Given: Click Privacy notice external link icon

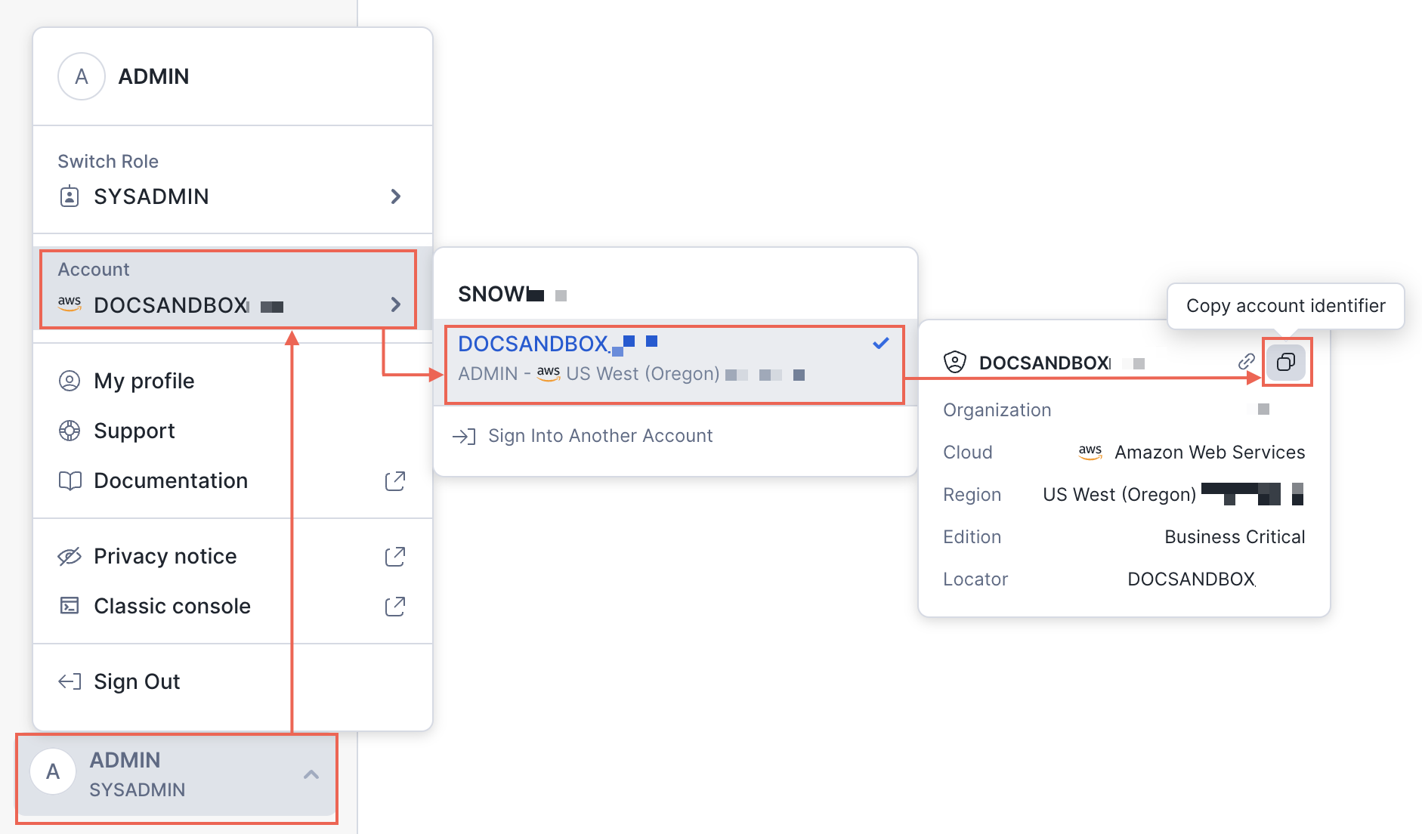Looking at the screenshot, I should coord(394,557).
